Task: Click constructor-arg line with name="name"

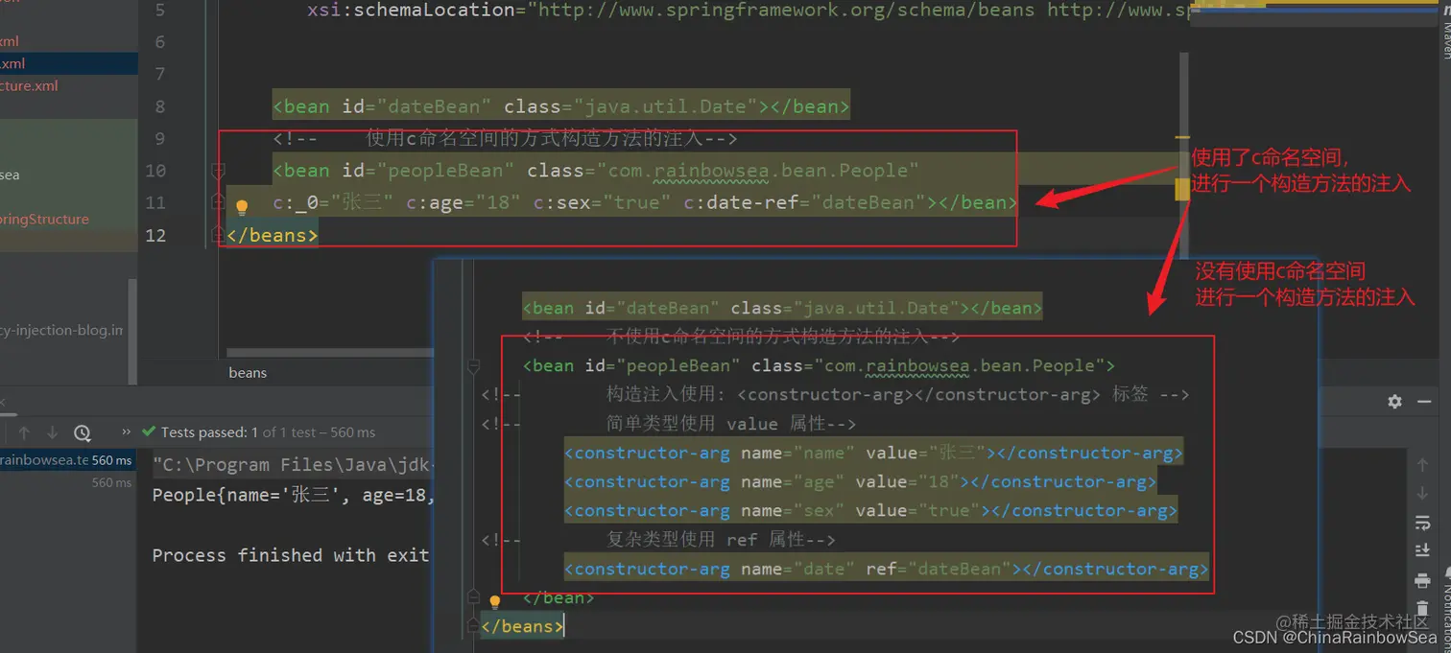Action: click(x=873, y=453)
